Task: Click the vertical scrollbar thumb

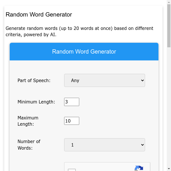Action: pos(169,26)
